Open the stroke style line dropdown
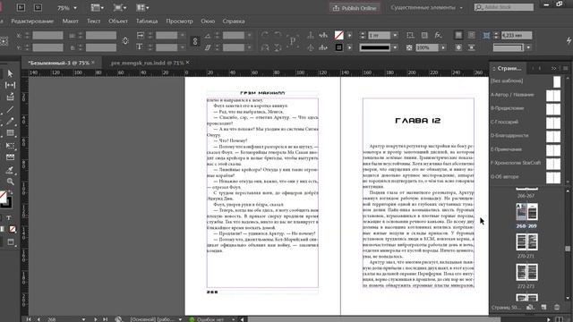The image size is (573, 322). 395,47
